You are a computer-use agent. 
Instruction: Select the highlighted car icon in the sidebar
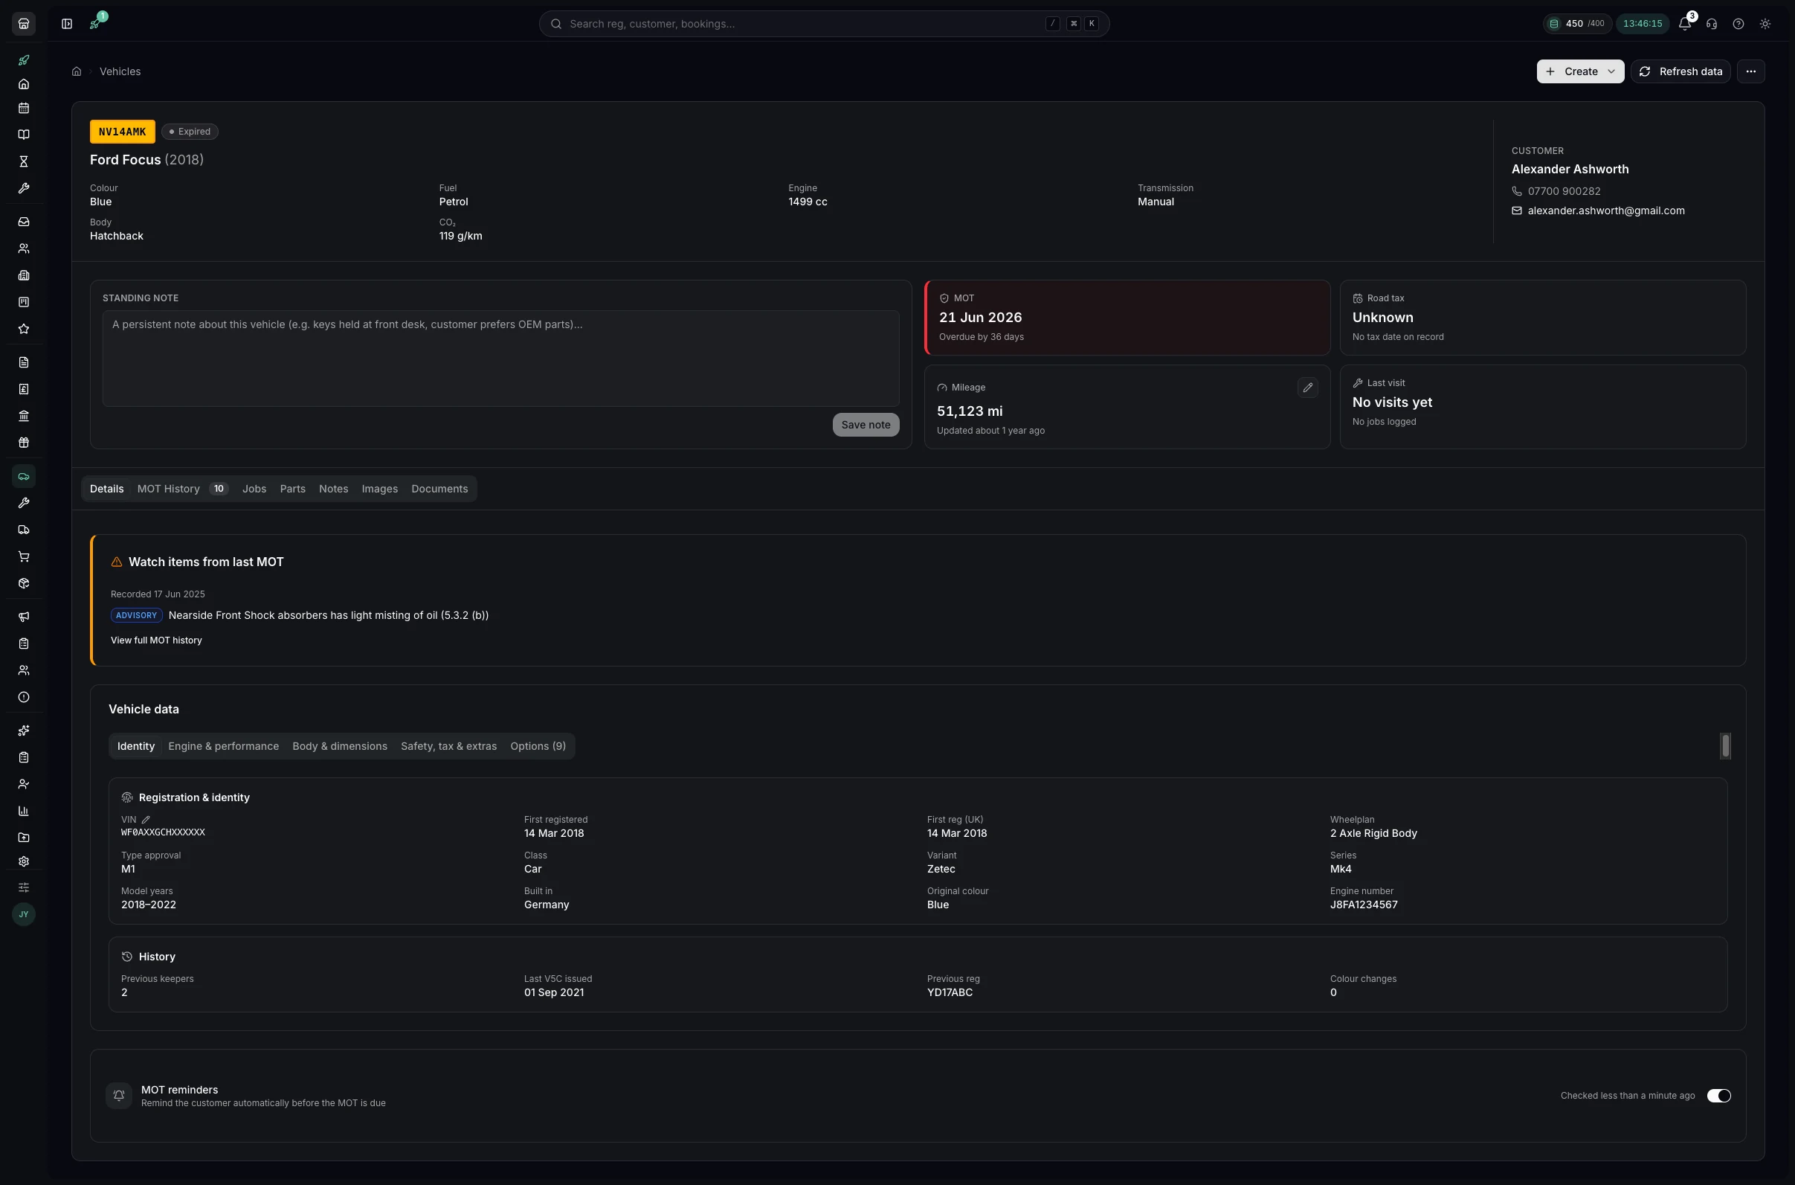[x=23, y=476]
